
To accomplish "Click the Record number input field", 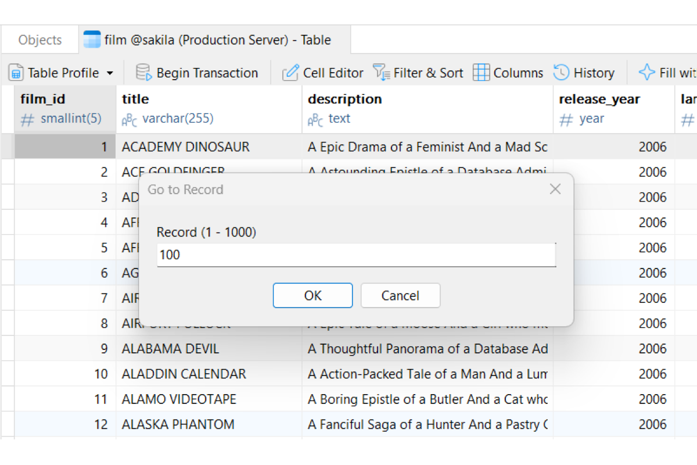I will pyautogui.click(x=356, y=255).
